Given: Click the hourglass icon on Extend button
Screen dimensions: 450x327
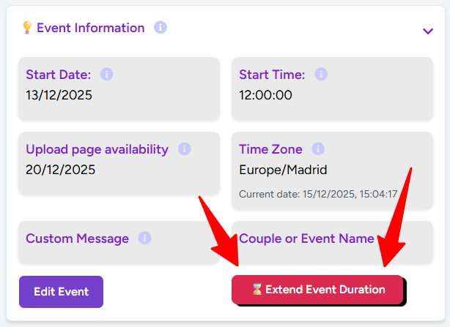Looking at the screenshot, I should coord(257,290).
